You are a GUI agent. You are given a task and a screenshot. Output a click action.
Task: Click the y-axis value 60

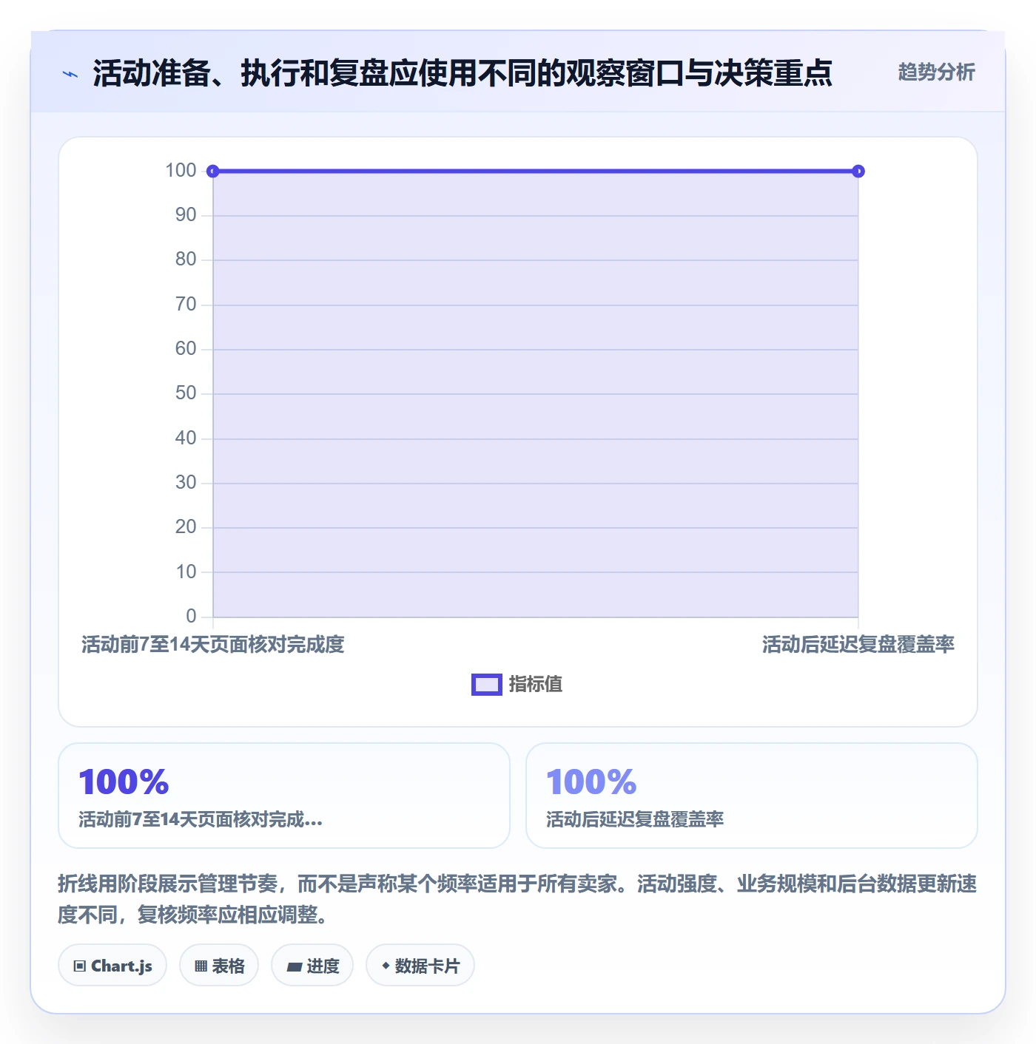[x=186, y=349]
